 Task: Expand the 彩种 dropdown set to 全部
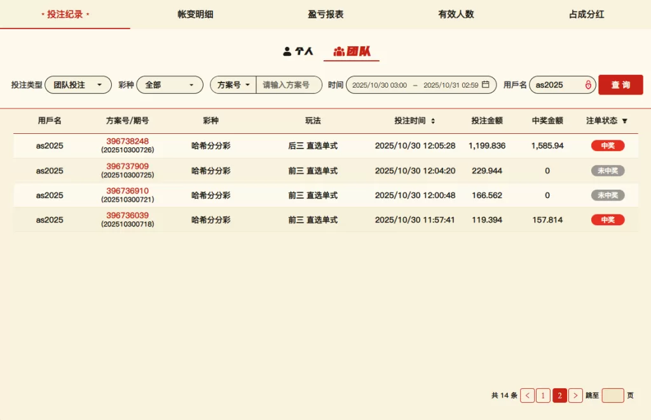(169, 85)
